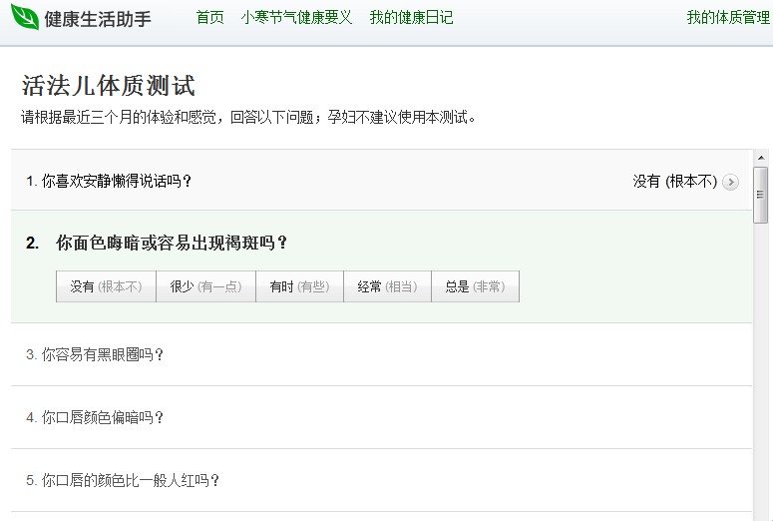This screenshot has width=773, height=521.
Task: Open 小寒节气健康要义 in the navigation
Action: 296,17
